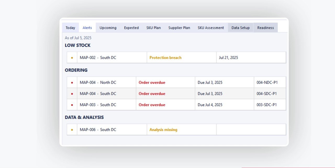Click the 004-NDC-P1 order code
335x168 pixels.
(x=267, y=83)
